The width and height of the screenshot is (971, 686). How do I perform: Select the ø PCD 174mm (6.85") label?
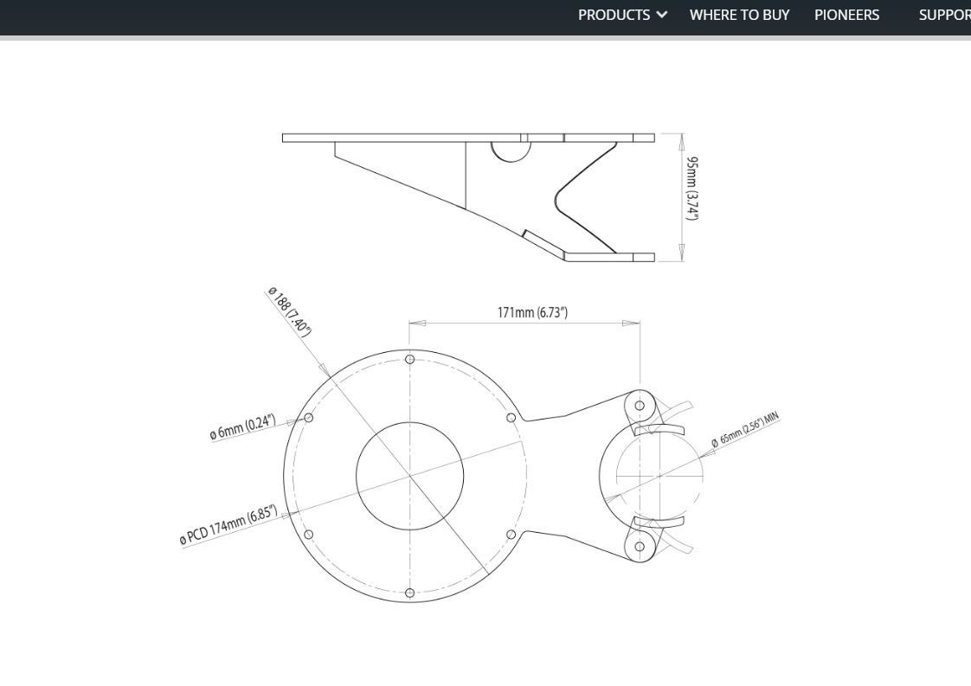point(228,527)
